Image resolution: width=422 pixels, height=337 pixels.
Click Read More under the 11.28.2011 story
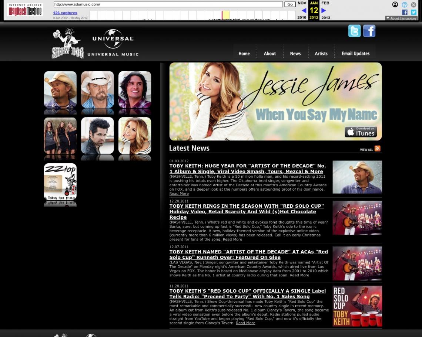pos(245,323)
